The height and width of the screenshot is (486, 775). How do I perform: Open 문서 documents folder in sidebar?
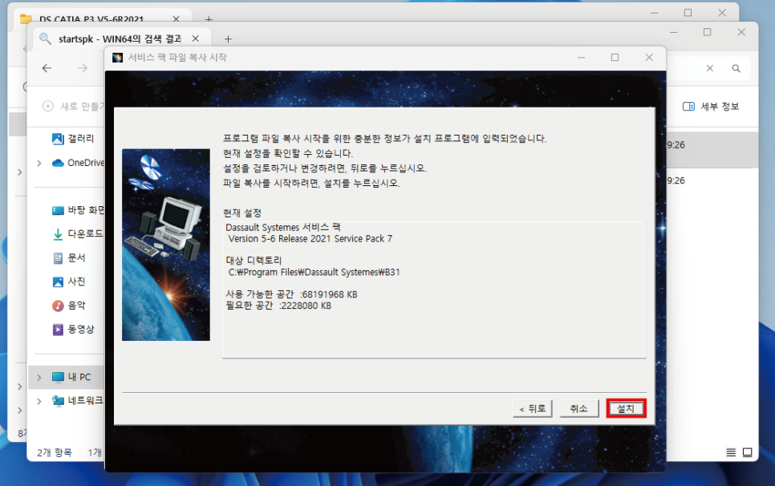coord(69,257)
